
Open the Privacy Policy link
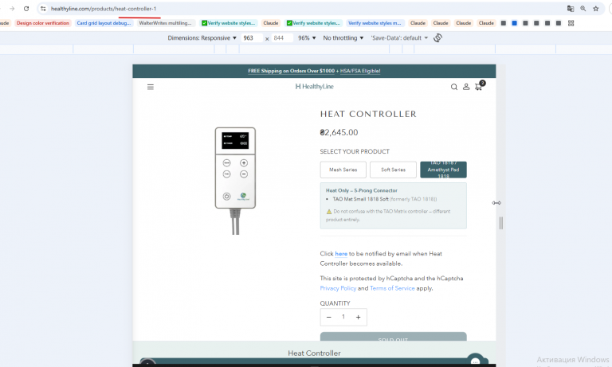click(338, 288)
